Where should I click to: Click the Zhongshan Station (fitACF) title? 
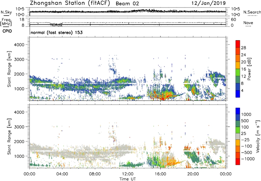[x=70, y=3]
